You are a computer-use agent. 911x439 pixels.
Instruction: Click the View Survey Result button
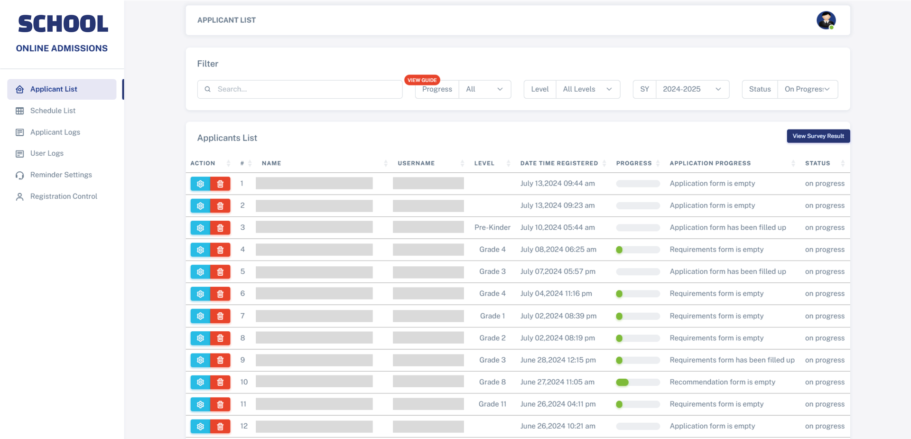[818, 136]
